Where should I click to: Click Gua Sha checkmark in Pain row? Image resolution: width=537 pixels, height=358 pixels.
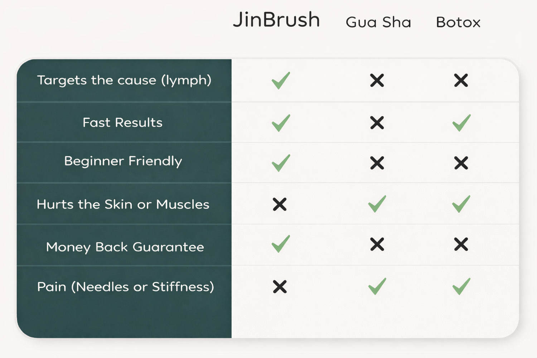pos(377,286)
